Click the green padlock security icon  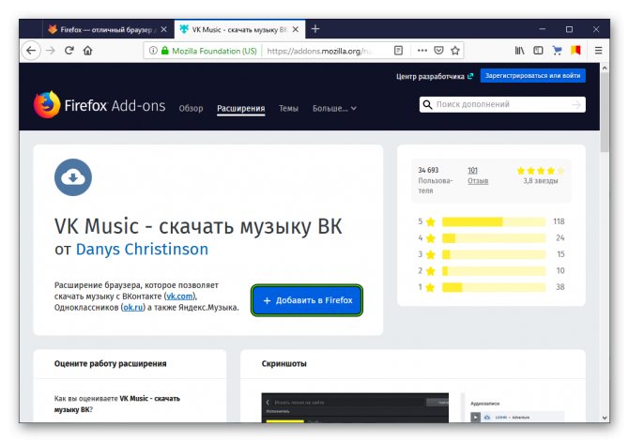pyautogui.click(x=164, y=51)
